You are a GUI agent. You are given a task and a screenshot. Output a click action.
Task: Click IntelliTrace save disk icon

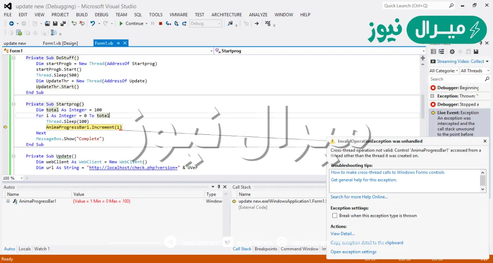click(476, 51)
